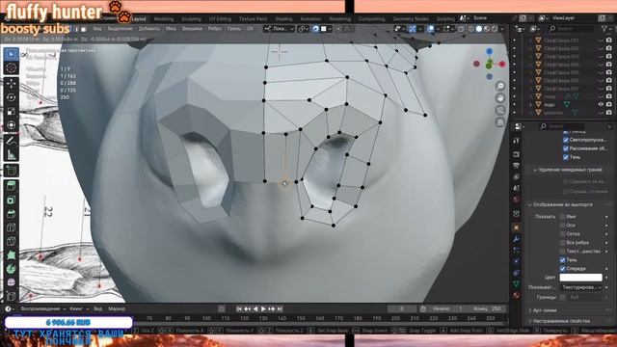617x347 pixels.
Task: Uncheck the Светопропуска... checkbox
Action: pyautogui.click(x=566, y=140)
